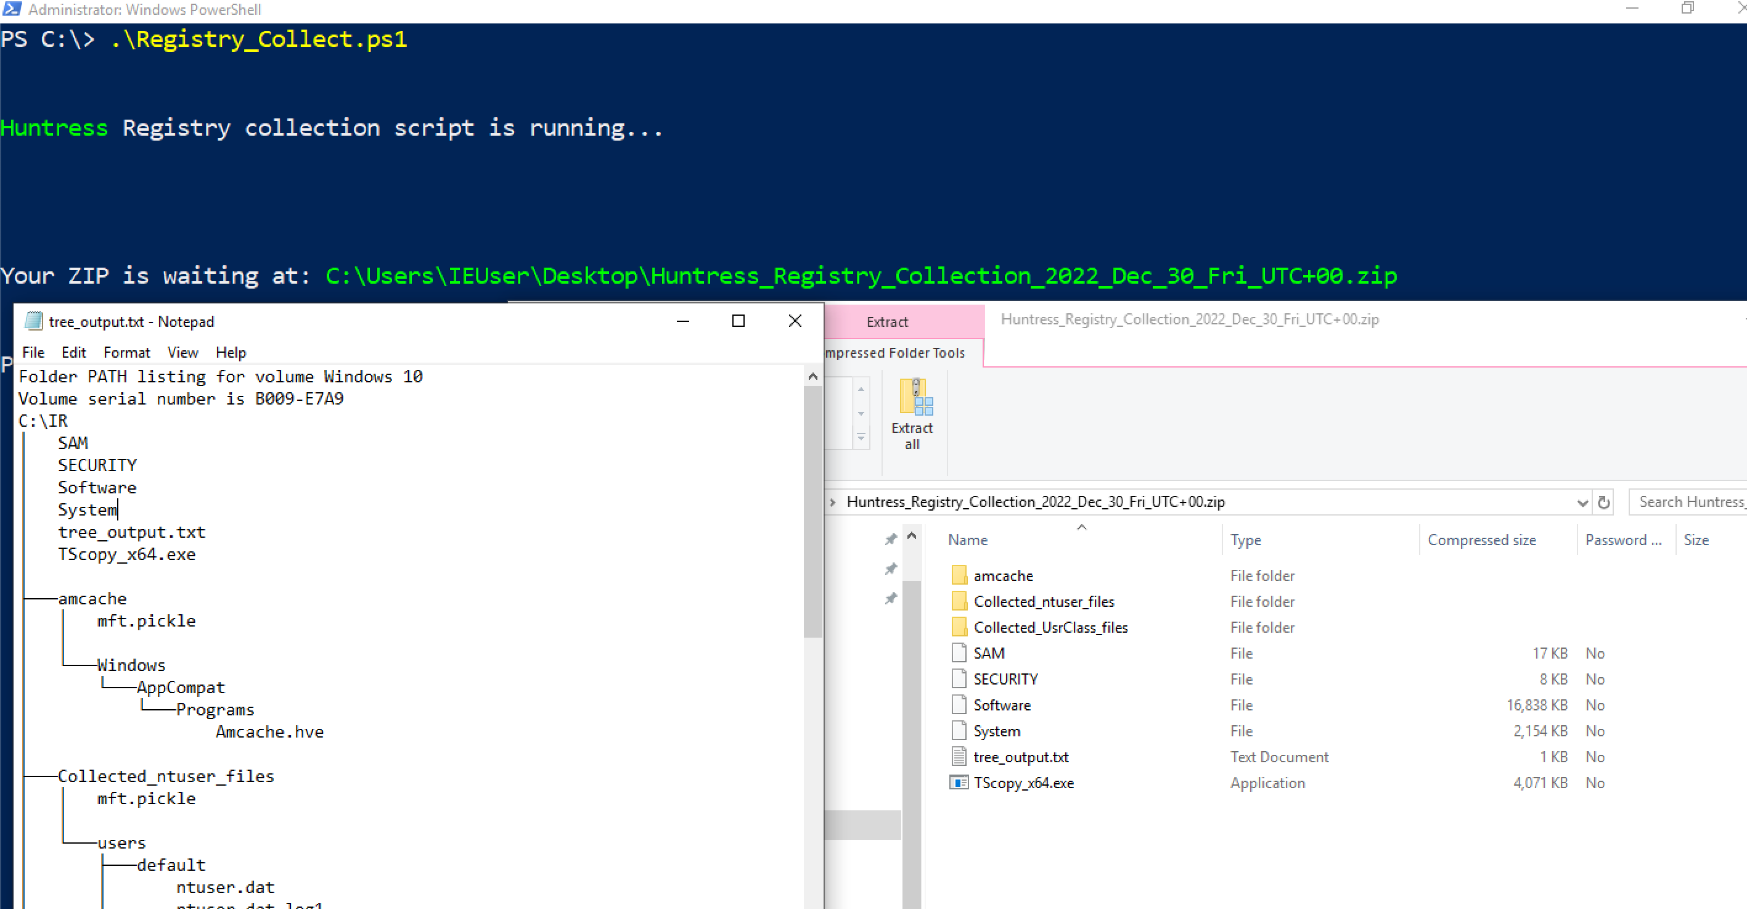Select the tree_output.txt document icon
Image resolution: width=1747 pixels, height=909 pixels.
[959, 757]
